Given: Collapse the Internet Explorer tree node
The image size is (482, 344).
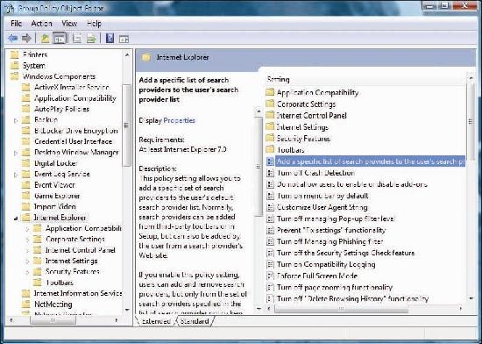Looking at the screenshot, I should pyautogui.click(x=16, y=218).
